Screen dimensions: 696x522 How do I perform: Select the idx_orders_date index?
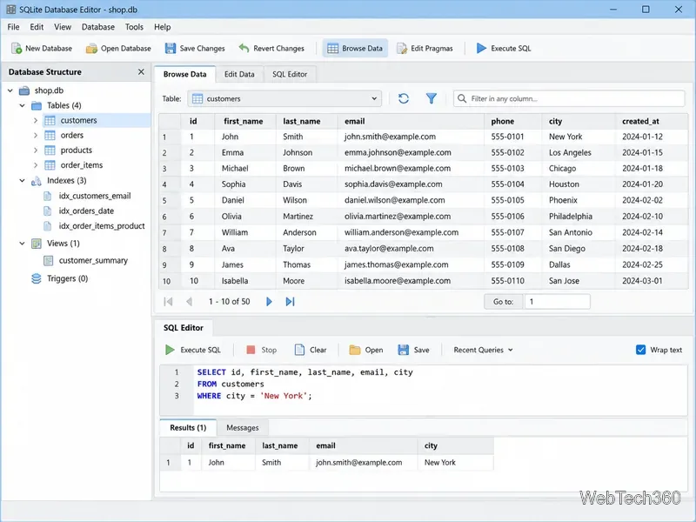pos(86,211)
